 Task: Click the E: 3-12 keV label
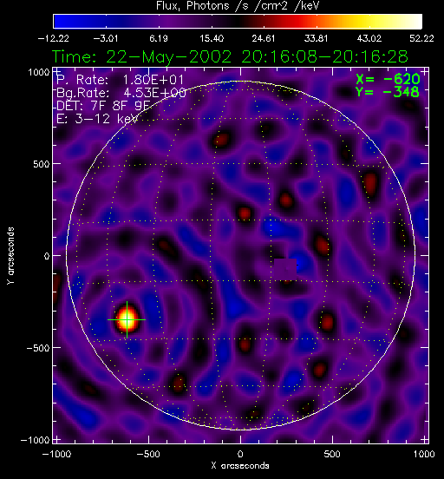pos(97,119)
